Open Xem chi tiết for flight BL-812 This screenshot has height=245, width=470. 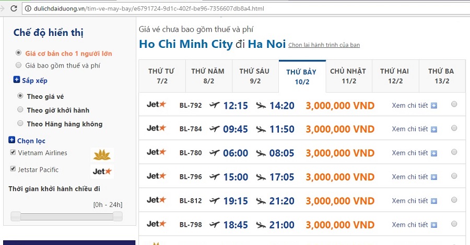[410, 201]
